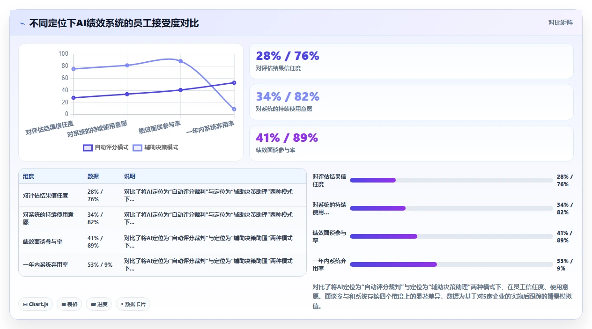Image resolution: width=592 pixels, height=329 pixels.
Task: Click the Chart.js tag chip
Action: click(x=36, y=304)
